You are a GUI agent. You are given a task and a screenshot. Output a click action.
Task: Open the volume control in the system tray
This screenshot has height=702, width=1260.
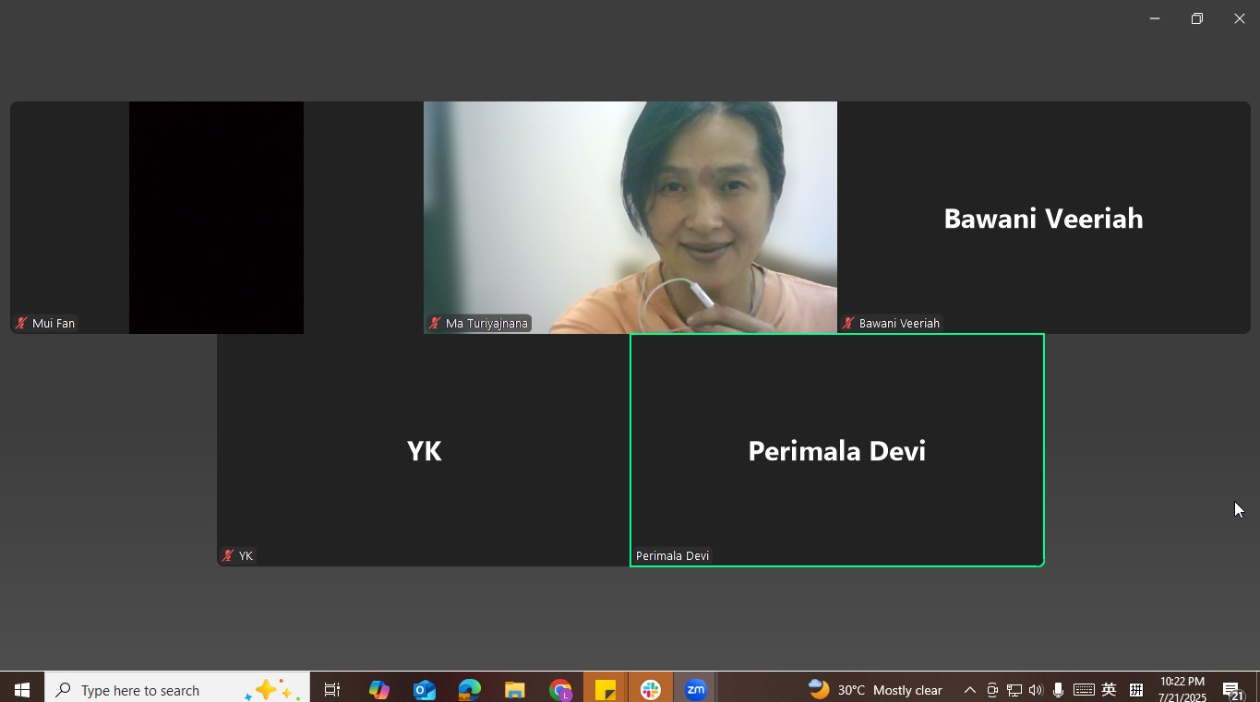coord(1036,690)
